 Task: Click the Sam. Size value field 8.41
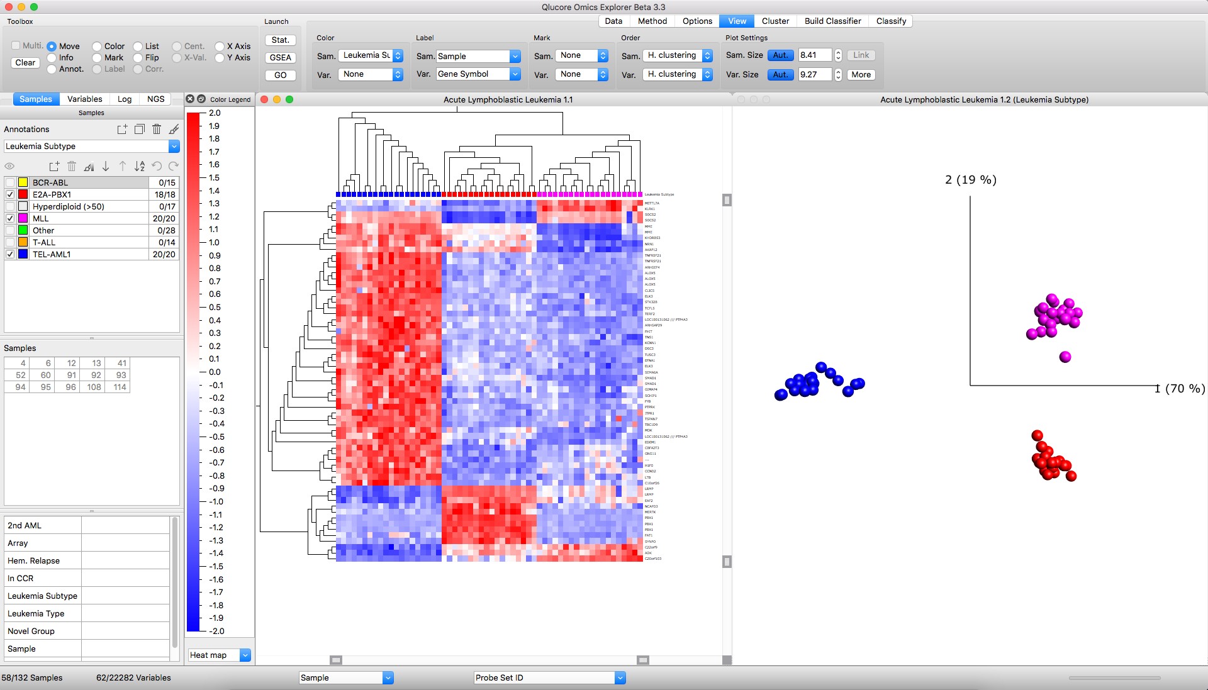click(814, 55)
